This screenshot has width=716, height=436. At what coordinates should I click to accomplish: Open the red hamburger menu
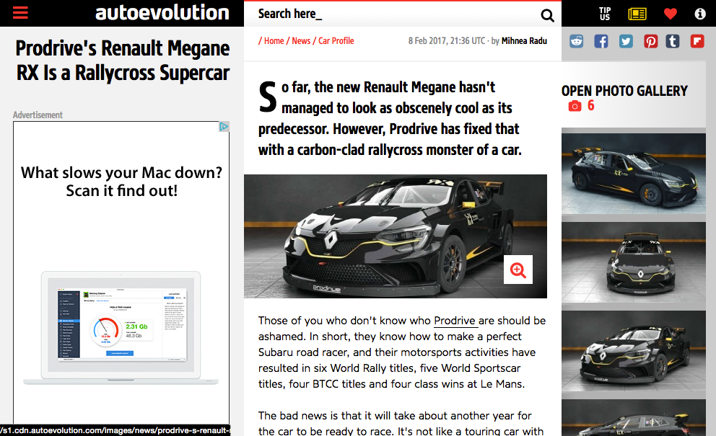[20, 13]
